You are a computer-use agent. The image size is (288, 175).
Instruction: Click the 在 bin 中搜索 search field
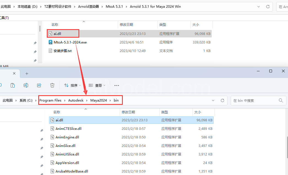[255, 100]
